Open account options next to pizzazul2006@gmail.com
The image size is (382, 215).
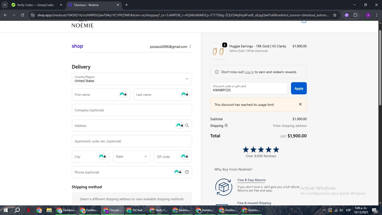tap(190, 46)
